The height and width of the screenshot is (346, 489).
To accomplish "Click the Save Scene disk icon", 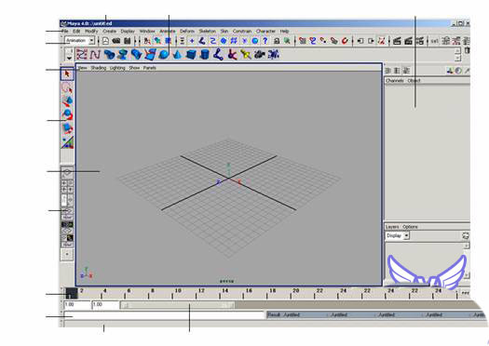I will pyautogui.click(x=127, y=41).
